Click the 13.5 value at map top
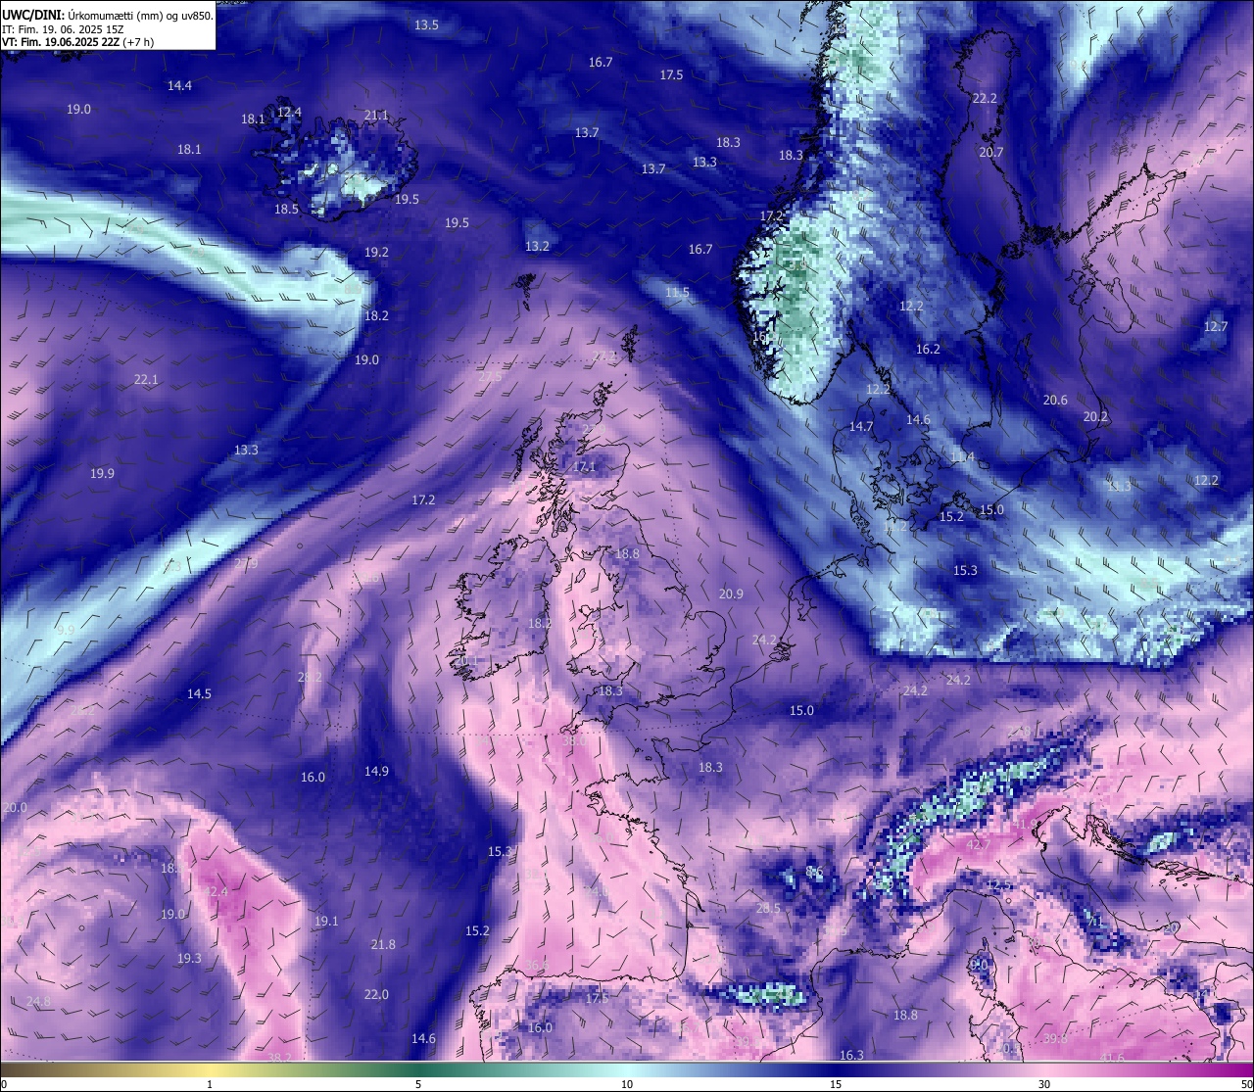 coord(426,24)
